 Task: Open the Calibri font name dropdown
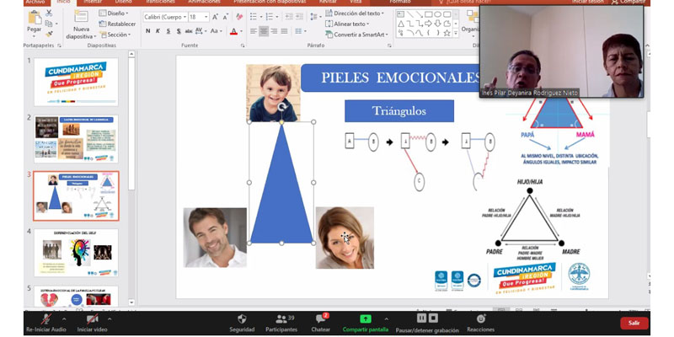(185, 17)
